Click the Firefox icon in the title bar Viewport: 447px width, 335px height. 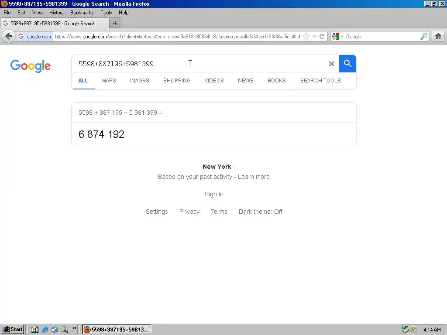tap(4, 3)
